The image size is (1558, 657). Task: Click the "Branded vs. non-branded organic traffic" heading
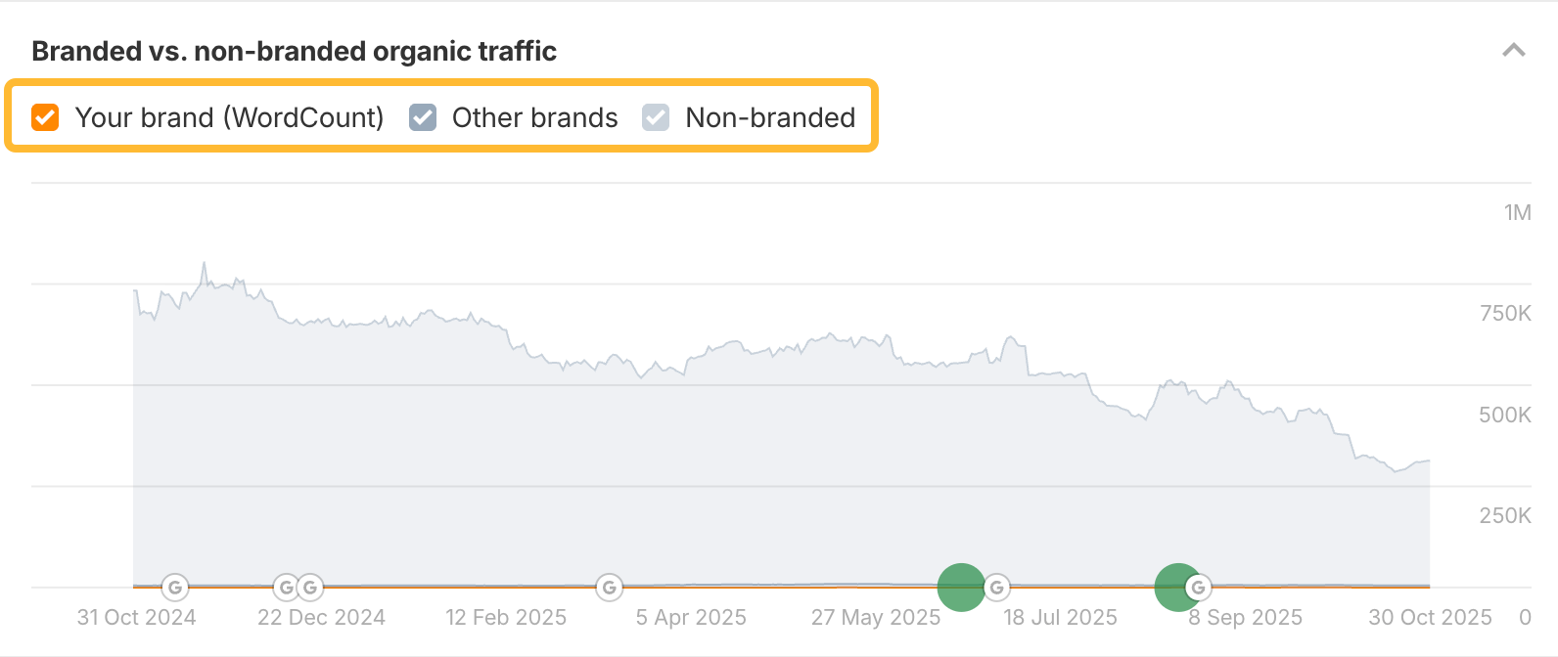coord(294,51)
